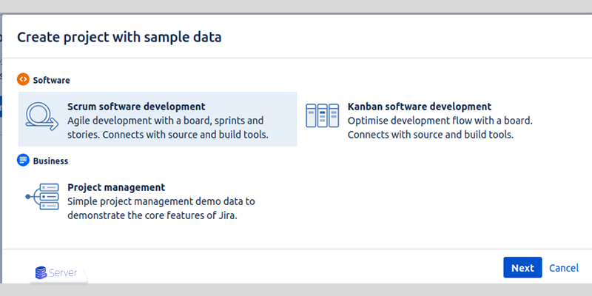Image resolution: width=592 pixels, height=296 pixels.
Task: Select Project management title
Action: (x=116, y=187)
